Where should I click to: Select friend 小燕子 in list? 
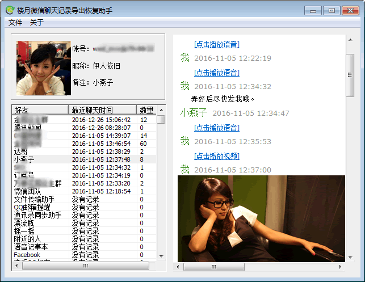pyautogui.click(x=24, y=159)
